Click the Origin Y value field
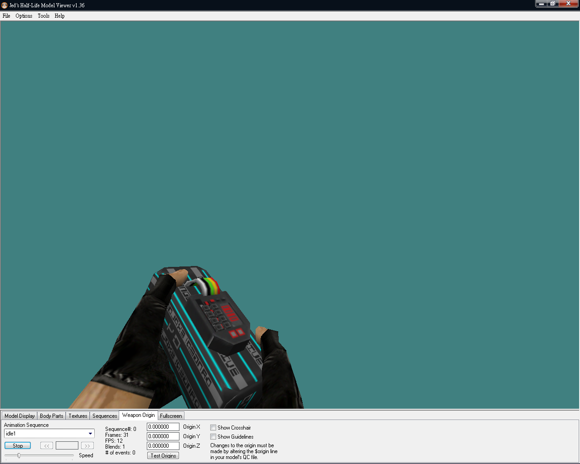Image resolution: width=580 pixels, height=464 pixels. (163, 436)
